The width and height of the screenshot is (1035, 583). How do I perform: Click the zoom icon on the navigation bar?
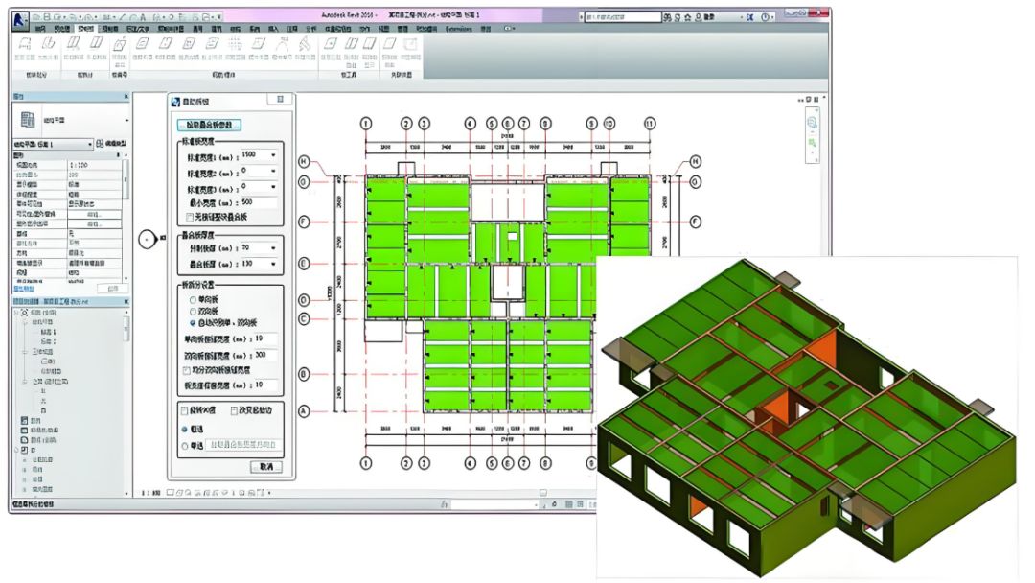[x=812, y=143]
